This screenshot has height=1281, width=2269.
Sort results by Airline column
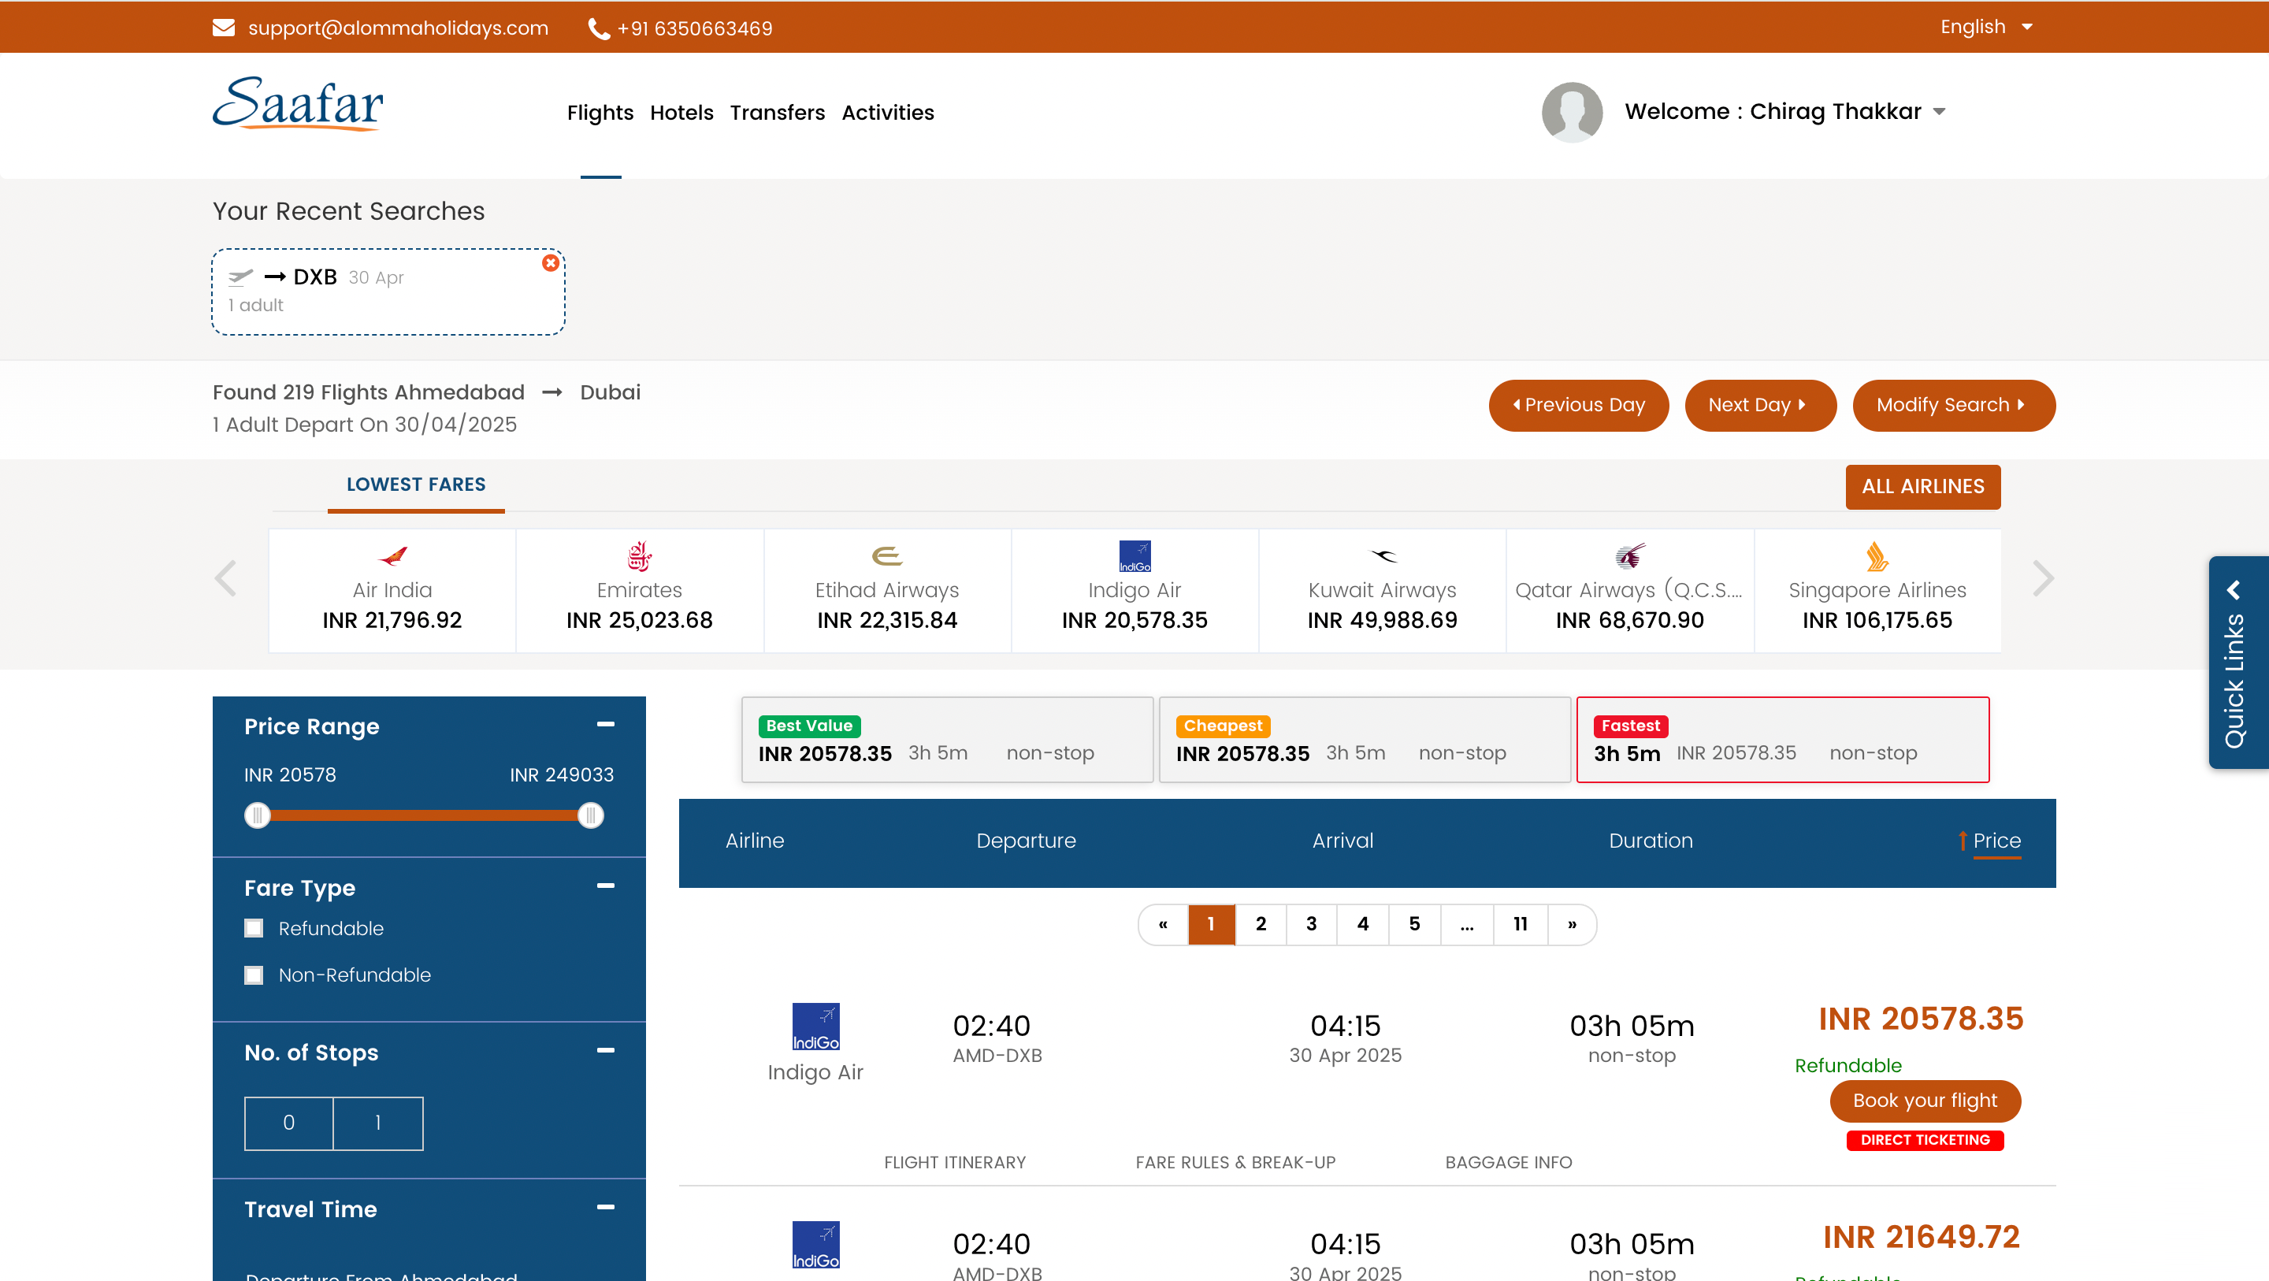coord(755,841)
